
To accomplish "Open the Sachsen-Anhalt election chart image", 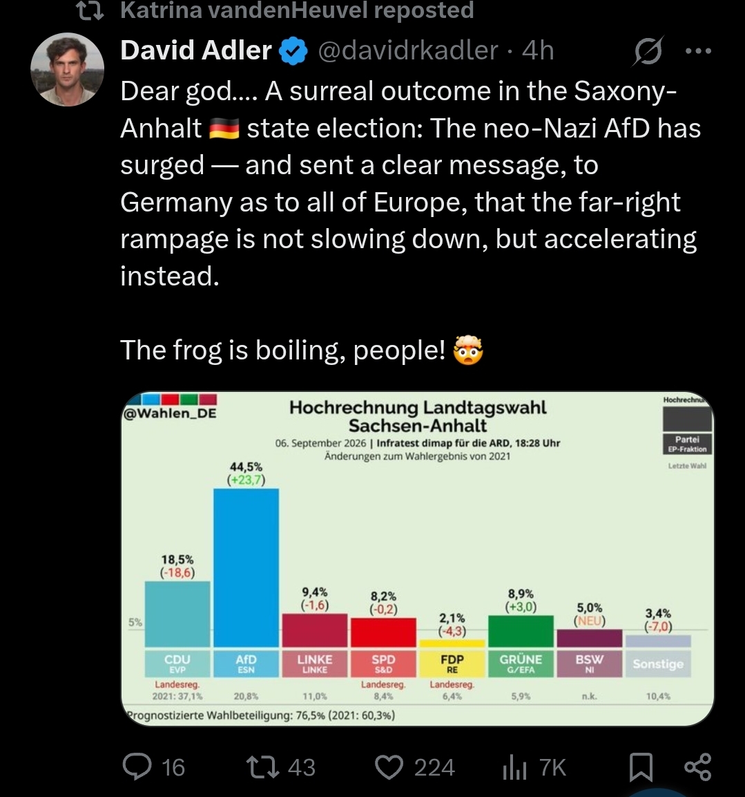I will (x=418, y=559).
